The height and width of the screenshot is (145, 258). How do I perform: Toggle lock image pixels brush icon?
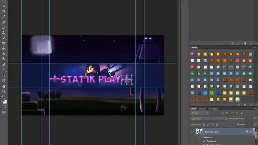click(208, 124)
